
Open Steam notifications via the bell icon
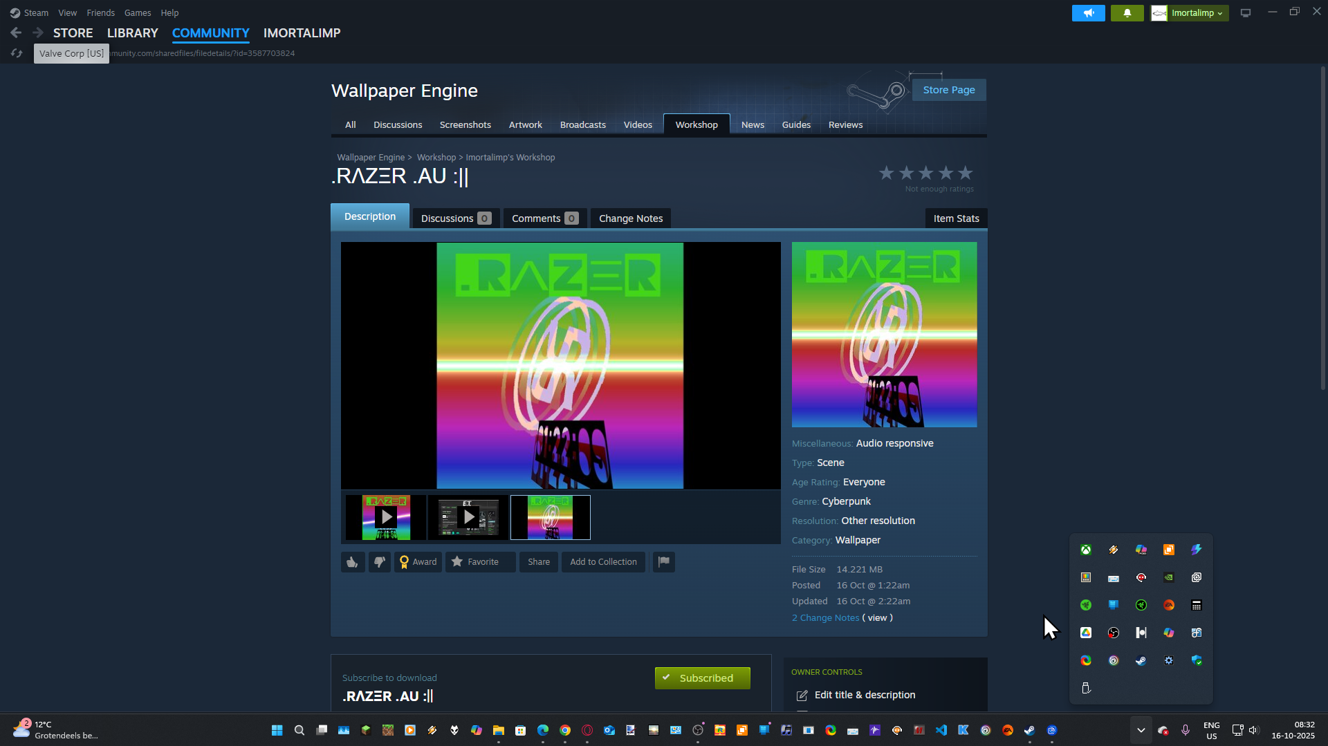click(1127, 12)
